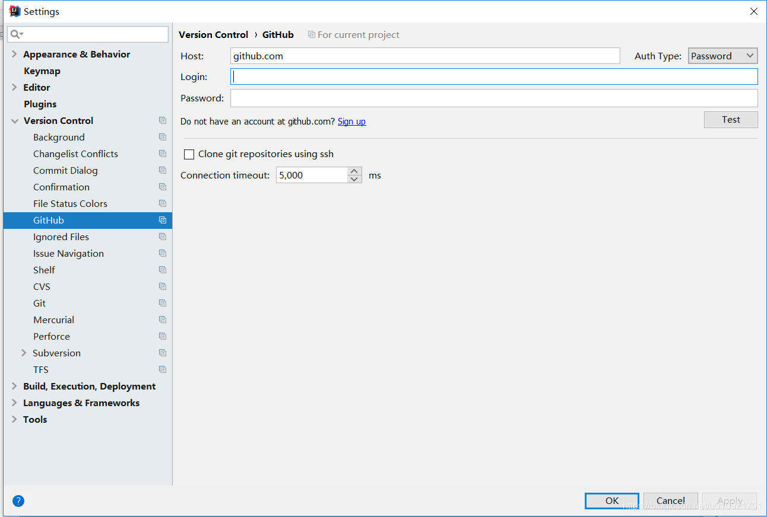Click the settings search box
This screenshot has height=517, width=767.
[88, 34]
